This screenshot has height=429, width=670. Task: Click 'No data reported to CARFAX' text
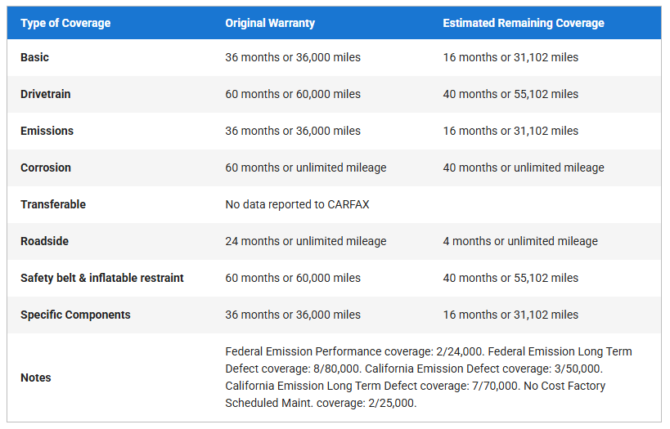pyautogui.click(x=297, y=204)
